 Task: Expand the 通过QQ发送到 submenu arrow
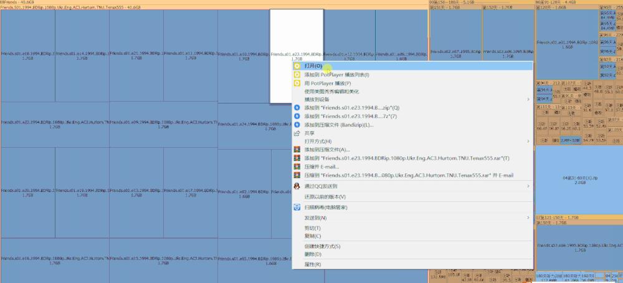(x=528, y=186)
